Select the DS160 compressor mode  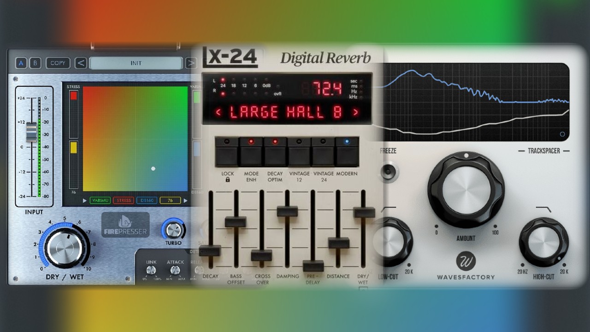[146, 201]
